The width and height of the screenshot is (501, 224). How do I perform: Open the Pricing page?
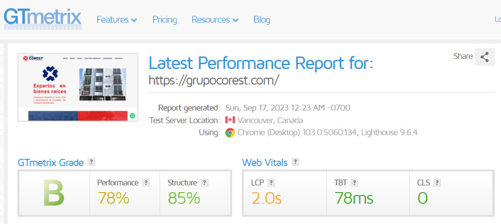click(165, 20)
